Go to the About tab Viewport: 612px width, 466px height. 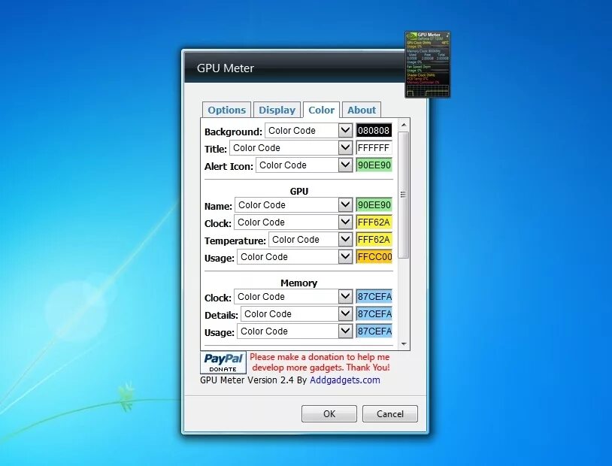(x=362, y=110)
